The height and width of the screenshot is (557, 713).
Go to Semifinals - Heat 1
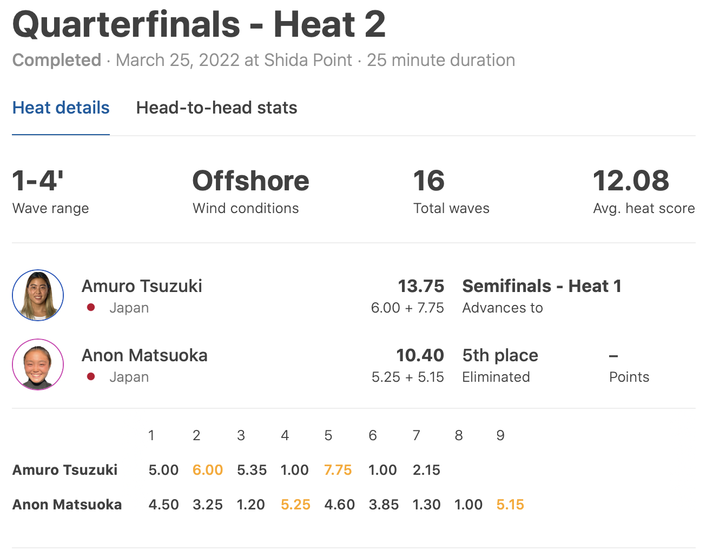tap(542, 286)
